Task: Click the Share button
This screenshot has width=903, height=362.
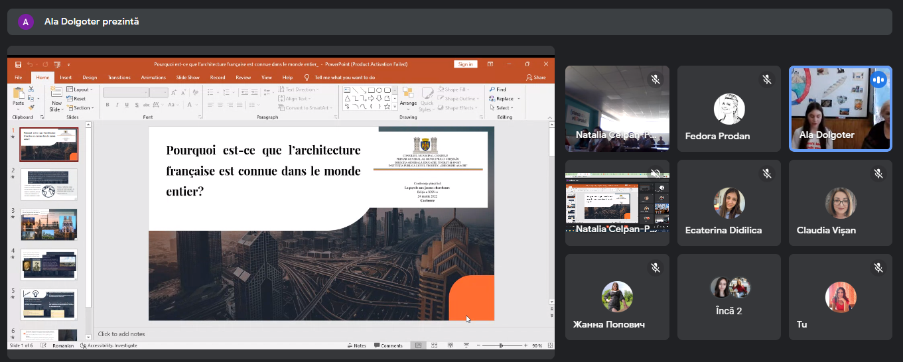Action: (536, 77)
